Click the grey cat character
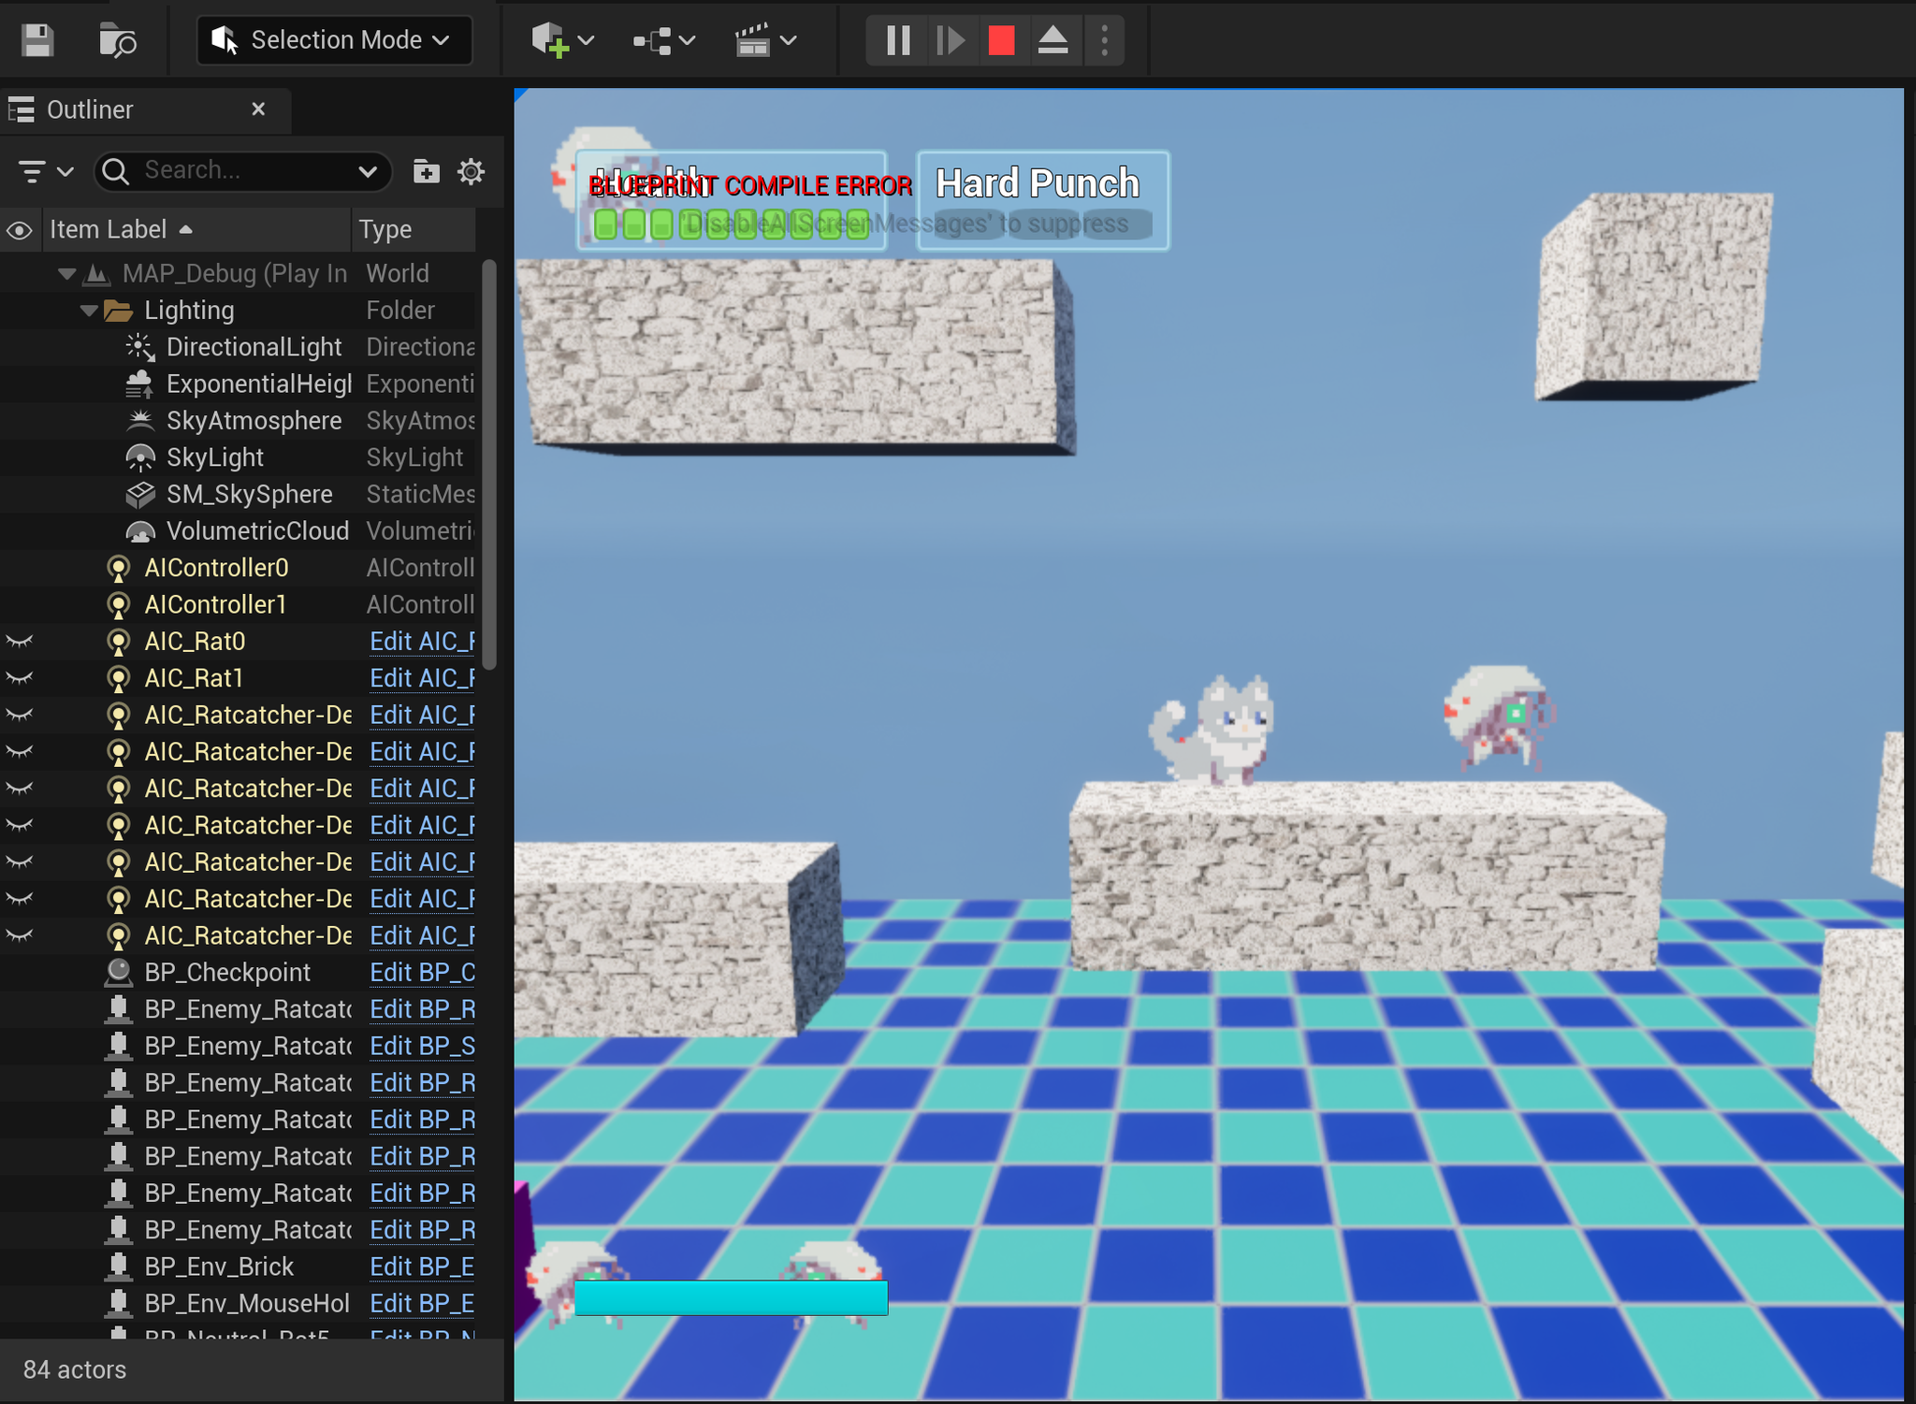Viewport: 1916px width, 1404px height. [x=1212, y=730]
